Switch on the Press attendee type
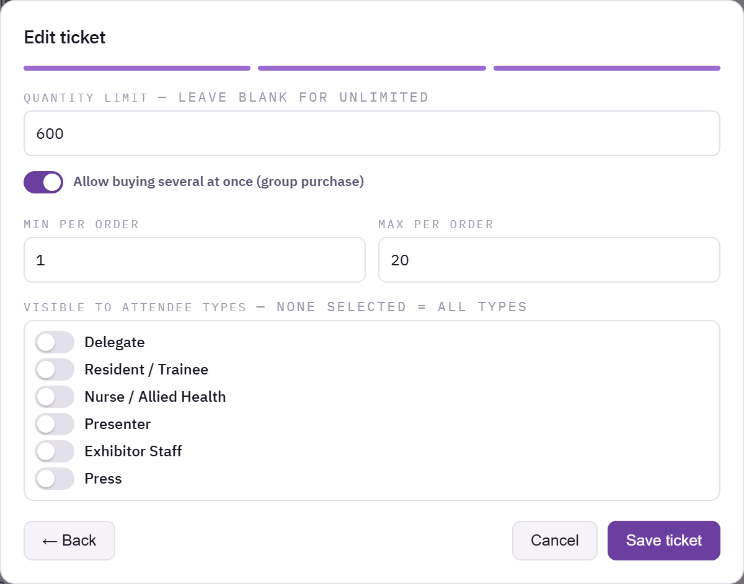This screenshot has width=744, height=584. point(55,479)
